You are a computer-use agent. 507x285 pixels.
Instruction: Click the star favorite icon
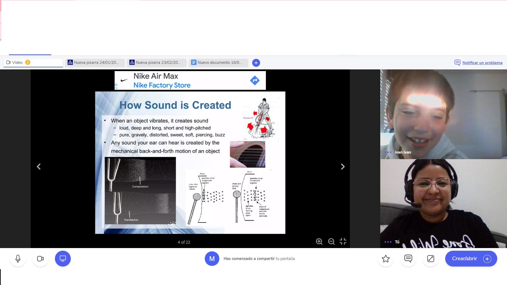386,259
